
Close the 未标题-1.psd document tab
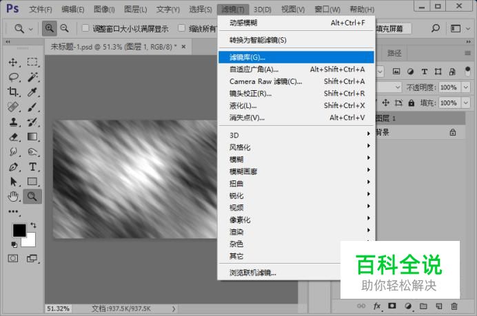coord(183,47)
